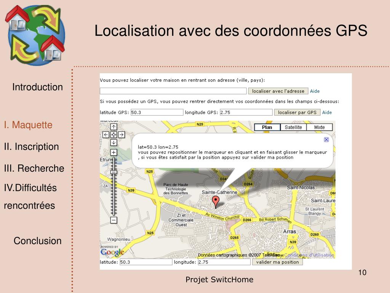
Task: Click the D266 road badge
Action: coord(247,220)
